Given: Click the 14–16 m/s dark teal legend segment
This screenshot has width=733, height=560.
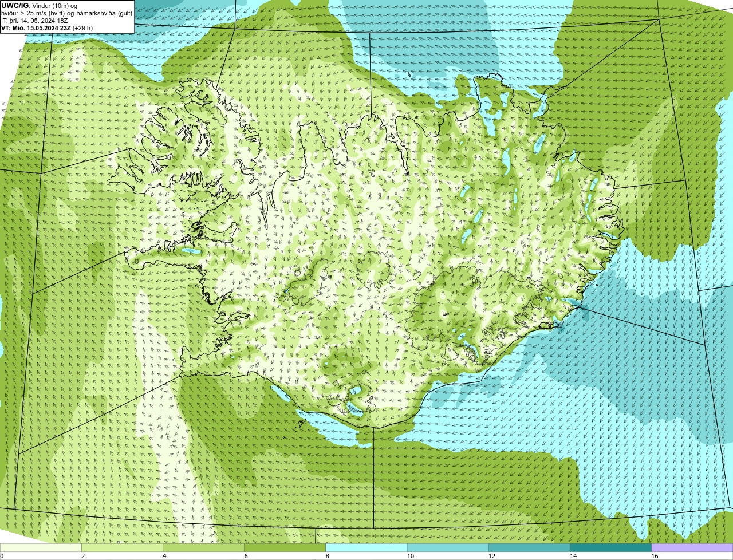Looking at the screenshot, I should coord(610,547).
